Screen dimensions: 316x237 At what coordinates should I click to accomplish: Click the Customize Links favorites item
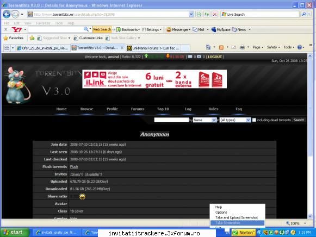click(88, 38)
